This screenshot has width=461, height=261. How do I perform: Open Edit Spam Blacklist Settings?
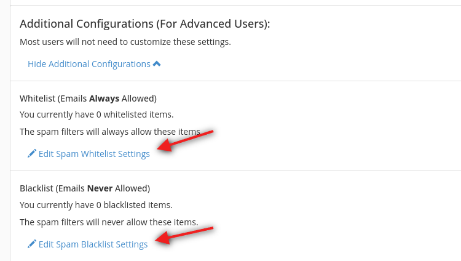(88, 244)
